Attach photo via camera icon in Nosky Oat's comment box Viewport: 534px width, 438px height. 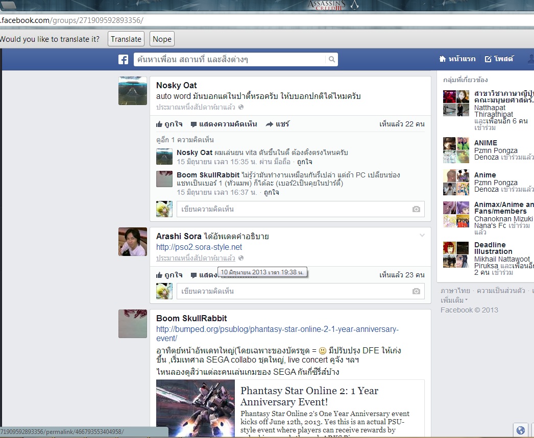[x=416, y=209]
